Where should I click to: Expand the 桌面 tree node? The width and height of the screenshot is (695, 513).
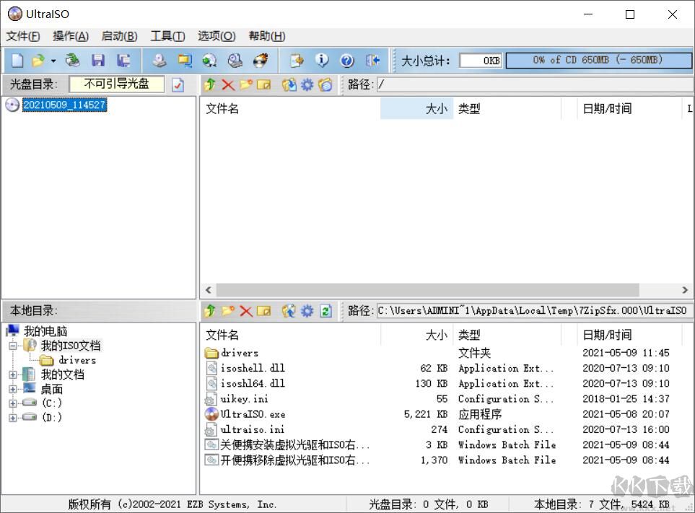coord(12,389)
